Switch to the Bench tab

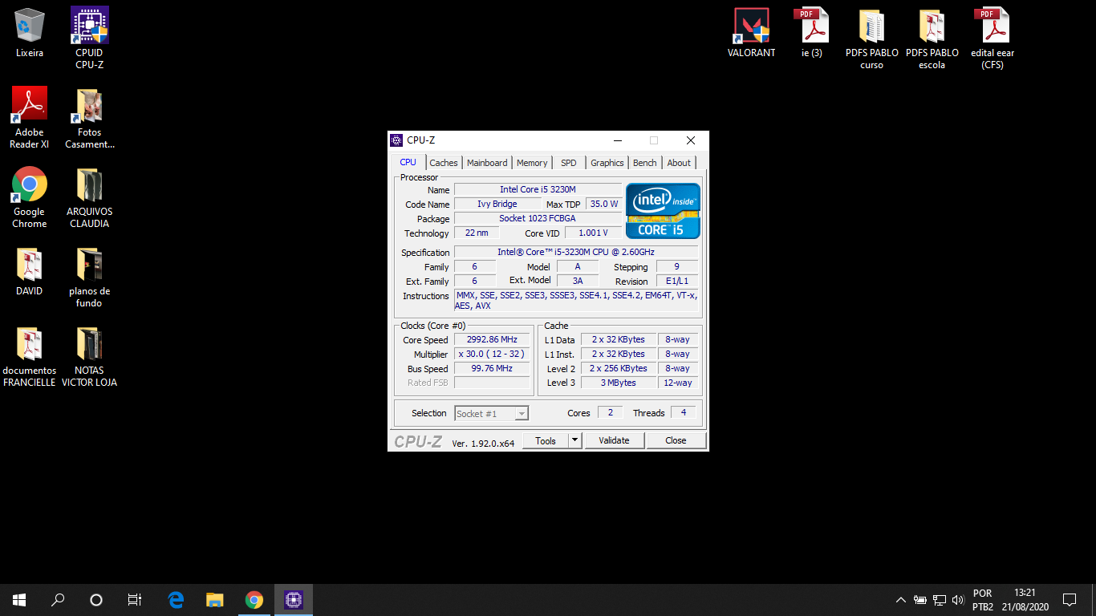(645, 163)
